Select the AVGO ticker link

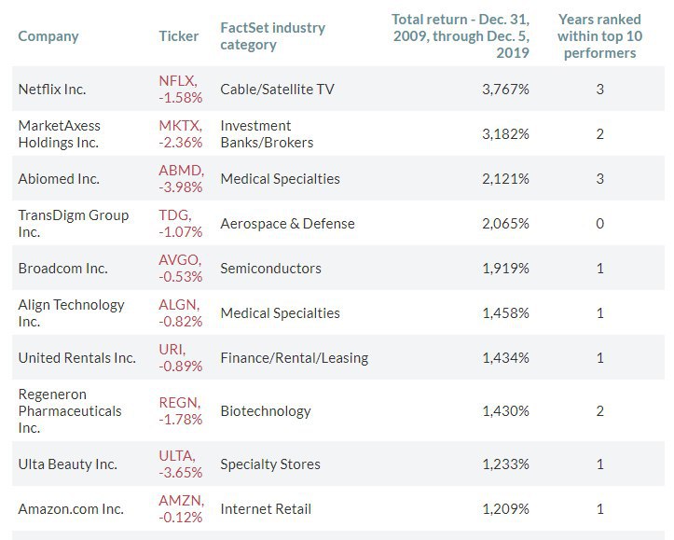(x=178, y=260)
